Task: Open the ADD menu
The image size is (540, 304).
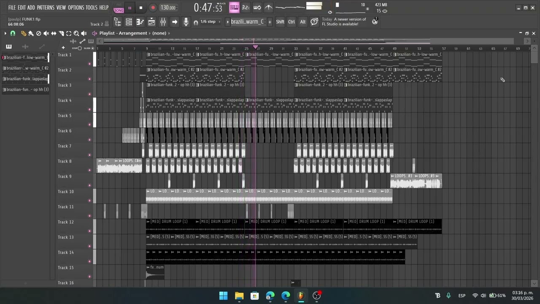Action: (31, 8)
